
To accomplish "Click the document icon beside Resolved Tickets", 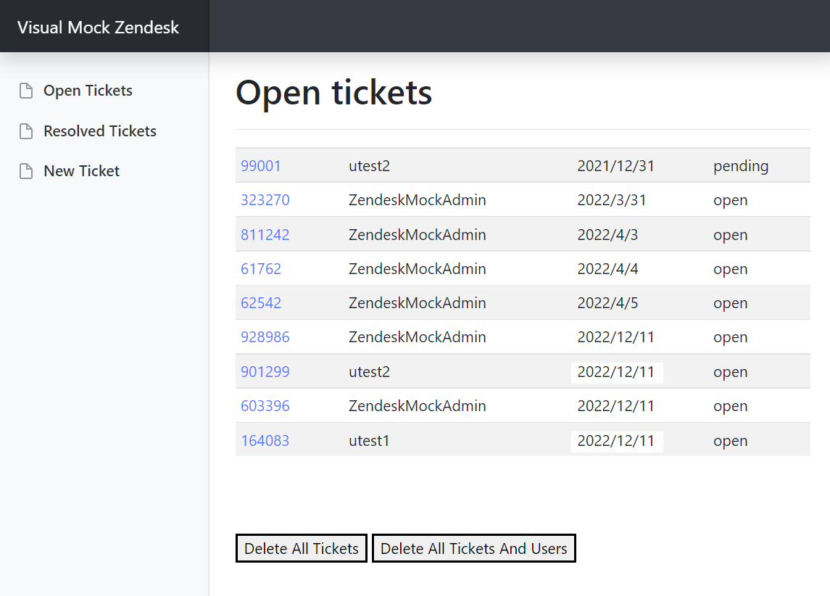I will [26, 131].
